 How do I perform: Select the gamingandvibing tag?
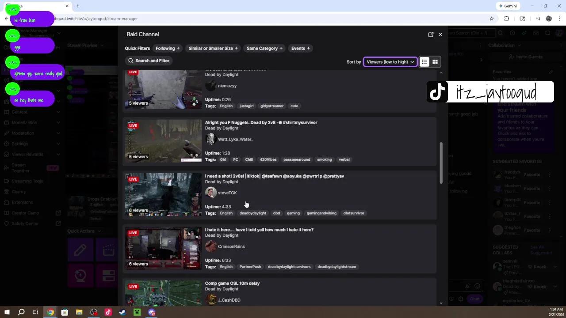[x=321, y=213]
